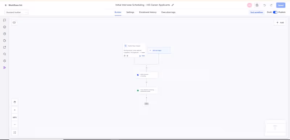This screenshot has width=290, height=140.
Task: Click plus connector above the END node
Action: [146, 97]
